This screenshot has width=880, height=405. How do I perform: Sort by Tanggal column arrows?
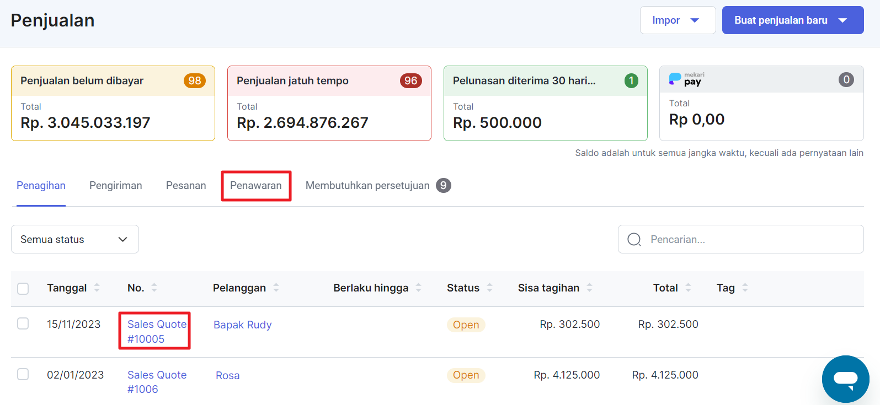click(x=97, y=288)
